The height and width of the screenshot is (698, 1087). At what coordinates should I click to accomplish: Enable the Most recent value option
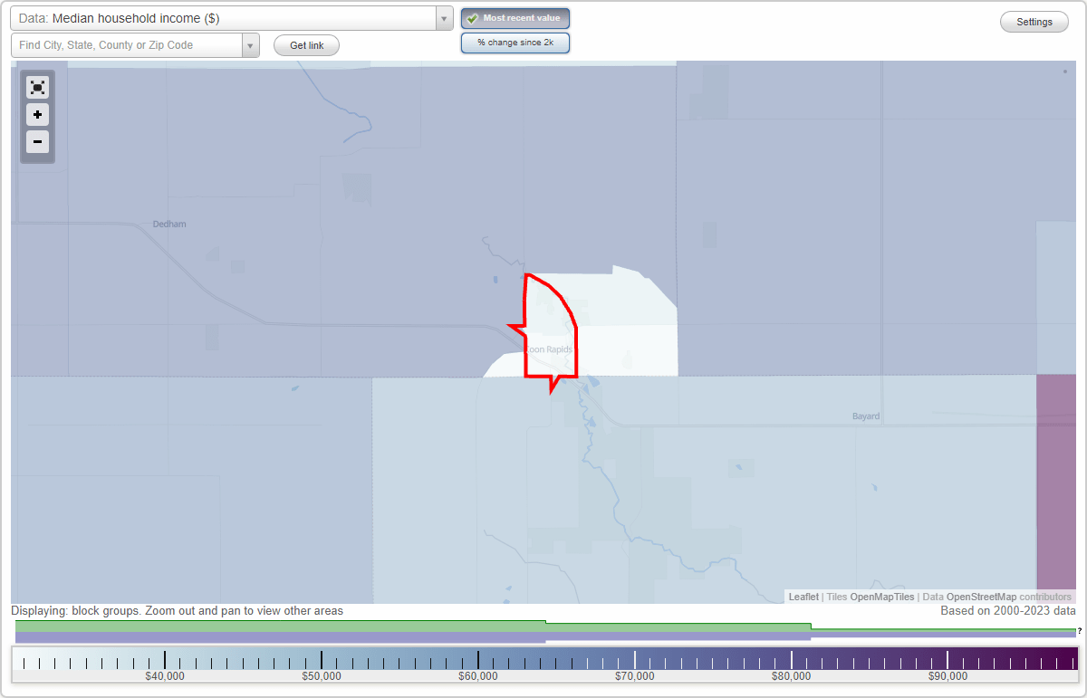[515, 17]
